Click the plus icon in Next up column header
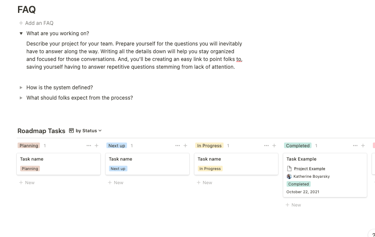The width and height of the screenshot is (375, 237). click(x=185, y=146)
